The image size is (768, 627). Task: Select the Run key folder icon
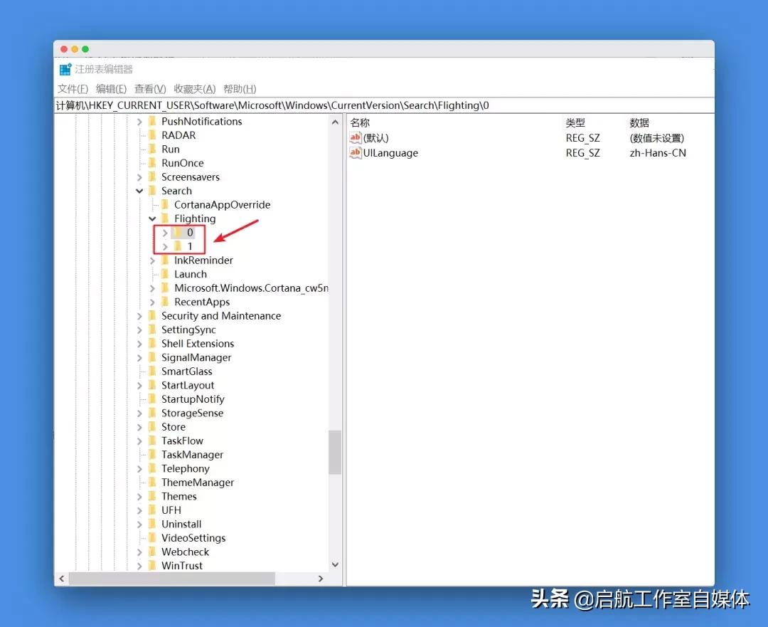pyautogui.click(x=153, y=149)
